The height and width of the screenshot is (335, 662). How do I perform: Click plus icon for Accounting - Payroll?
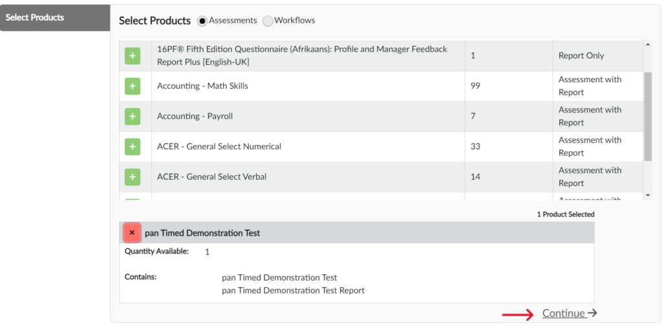(133, 116)
